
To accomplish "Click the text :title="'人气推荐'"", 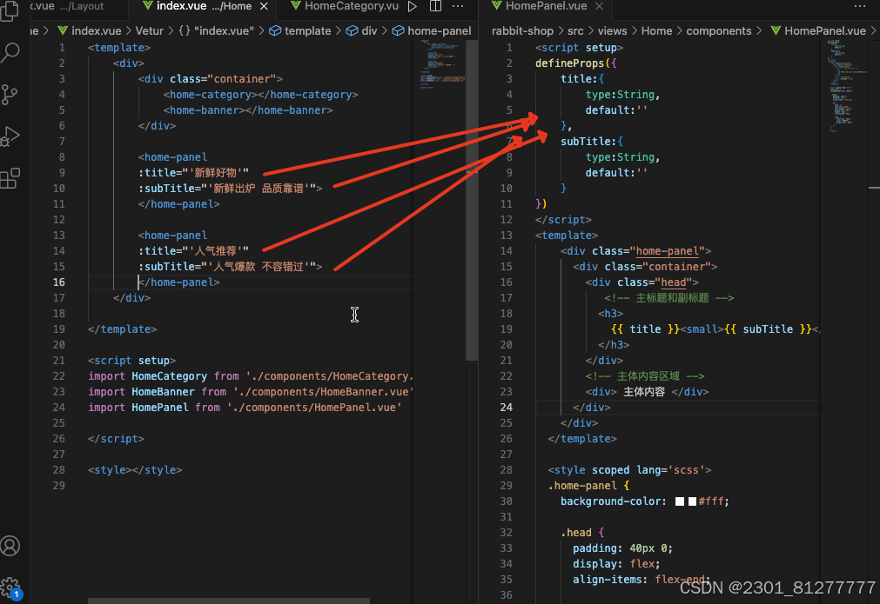I will tap(193, 251).
